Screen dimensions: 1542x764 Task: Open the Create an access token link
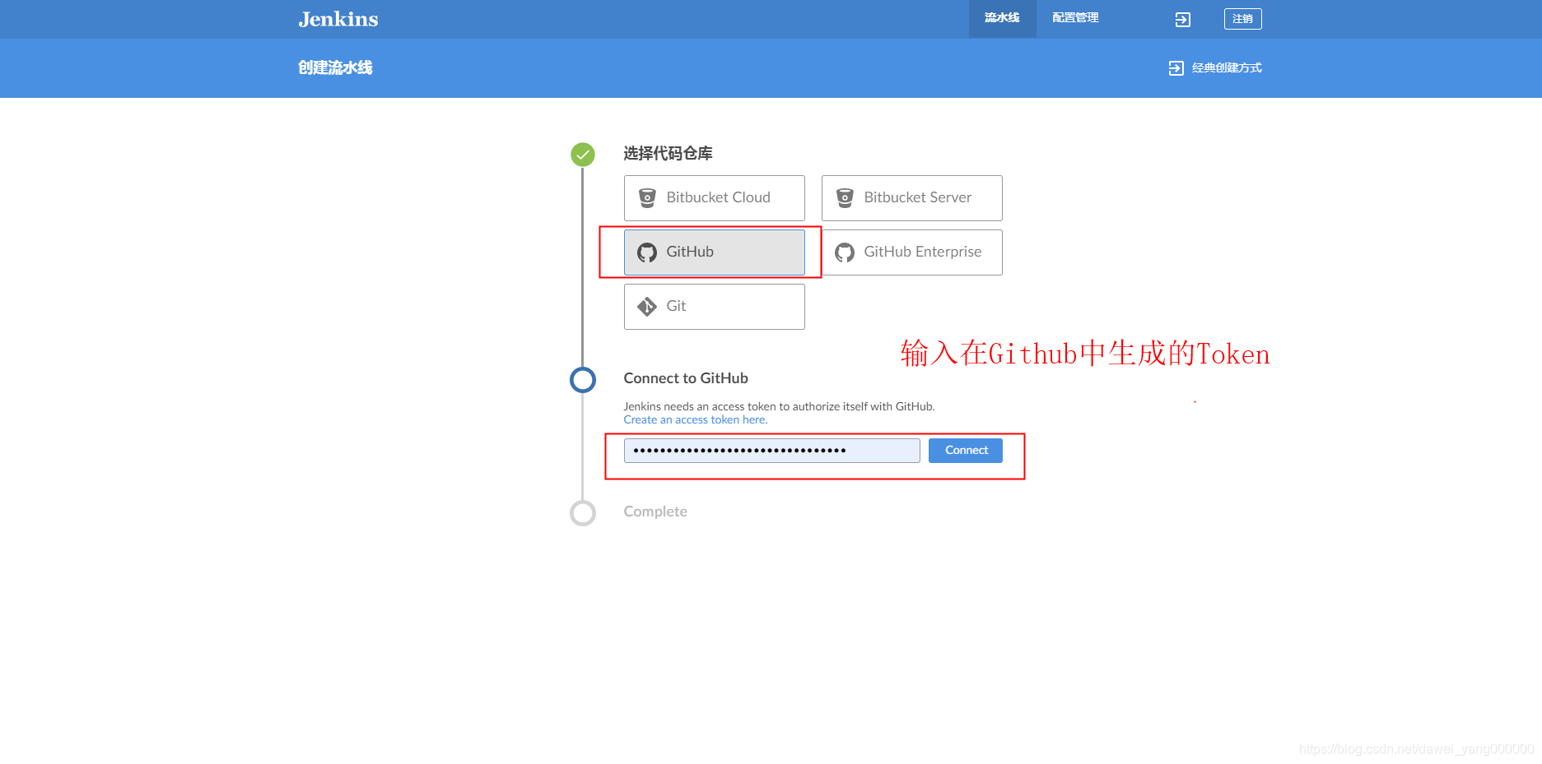coord(695,419)
